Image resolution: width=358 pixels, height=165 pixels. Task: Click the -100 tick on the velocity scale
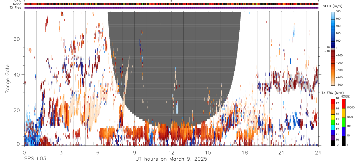coord(339,55)
